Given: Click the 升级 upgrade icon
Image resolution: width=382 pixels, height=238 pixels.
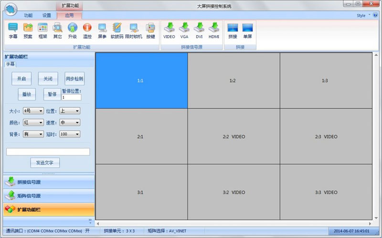Looking at the screenshot, I should pos(73,30).
